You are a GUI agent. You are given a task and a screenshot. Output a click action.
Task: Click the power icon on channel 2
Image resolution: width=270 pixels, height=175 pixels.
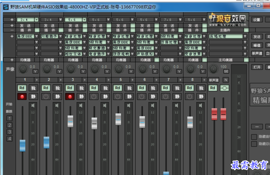[x=46, y=97]
